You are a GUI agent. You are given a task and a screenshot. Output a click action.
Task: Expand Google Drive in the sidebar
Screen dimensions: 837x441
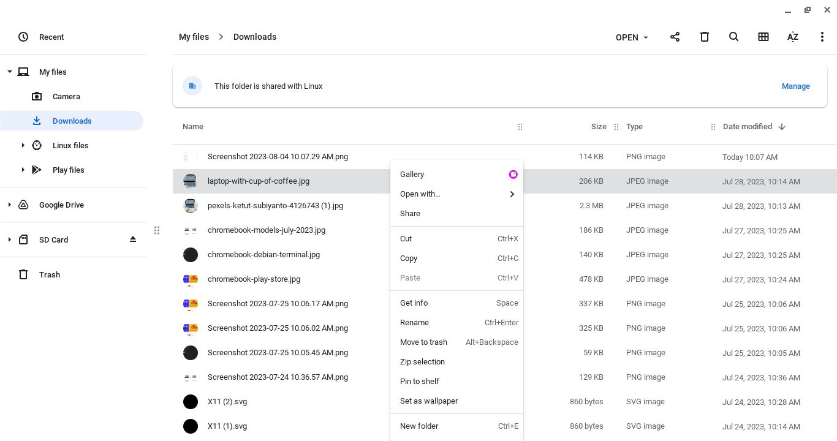9,205
